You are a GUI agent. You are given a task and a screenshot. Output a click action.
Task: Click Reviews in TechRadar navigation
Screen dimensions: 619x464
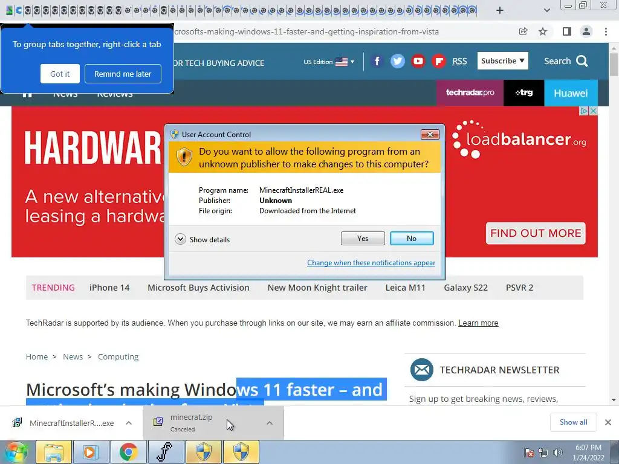point(115,95)
